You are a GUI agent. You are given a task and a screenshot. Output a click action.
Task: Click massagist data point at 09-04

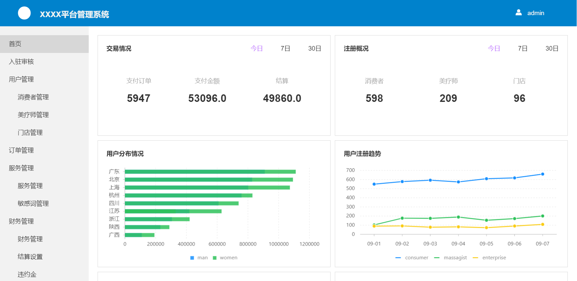(458, 217)
